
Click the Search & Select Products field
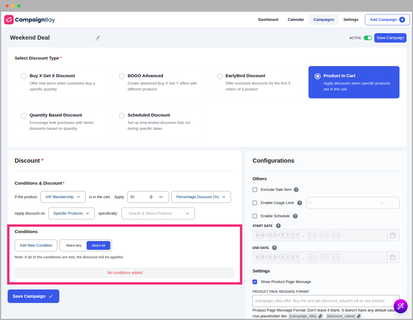[x=158, y=213]
